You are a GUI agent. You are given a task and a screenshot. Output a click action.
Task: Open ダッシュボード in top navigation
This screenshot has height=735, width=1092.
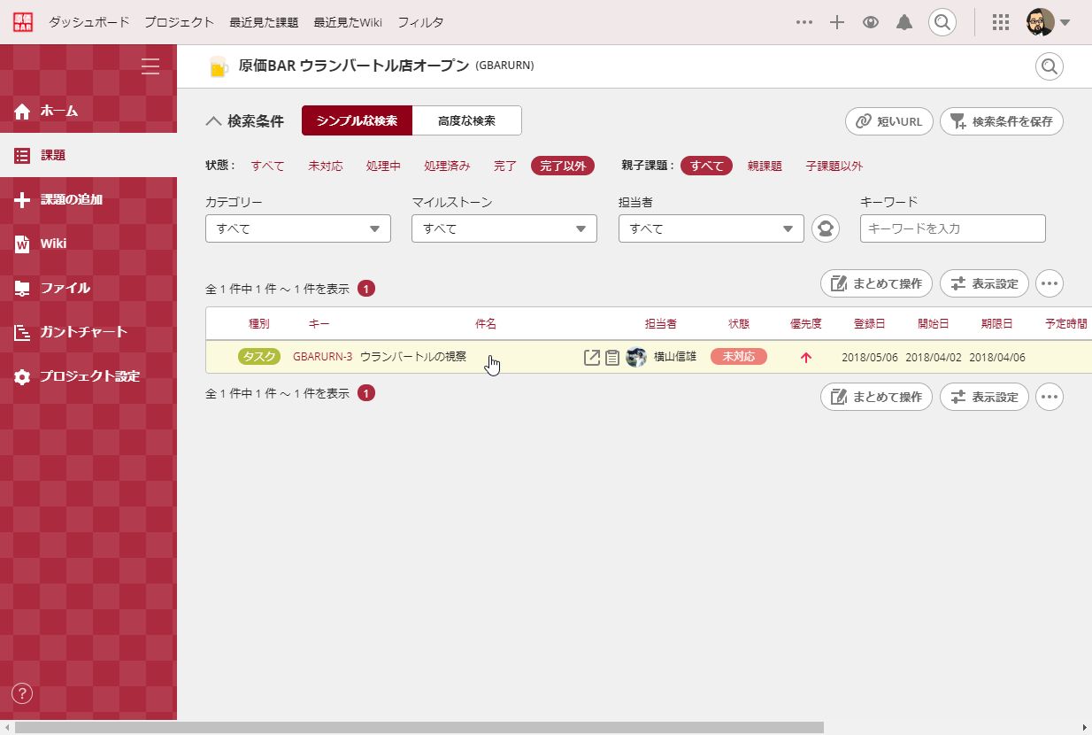pos(88,22)
